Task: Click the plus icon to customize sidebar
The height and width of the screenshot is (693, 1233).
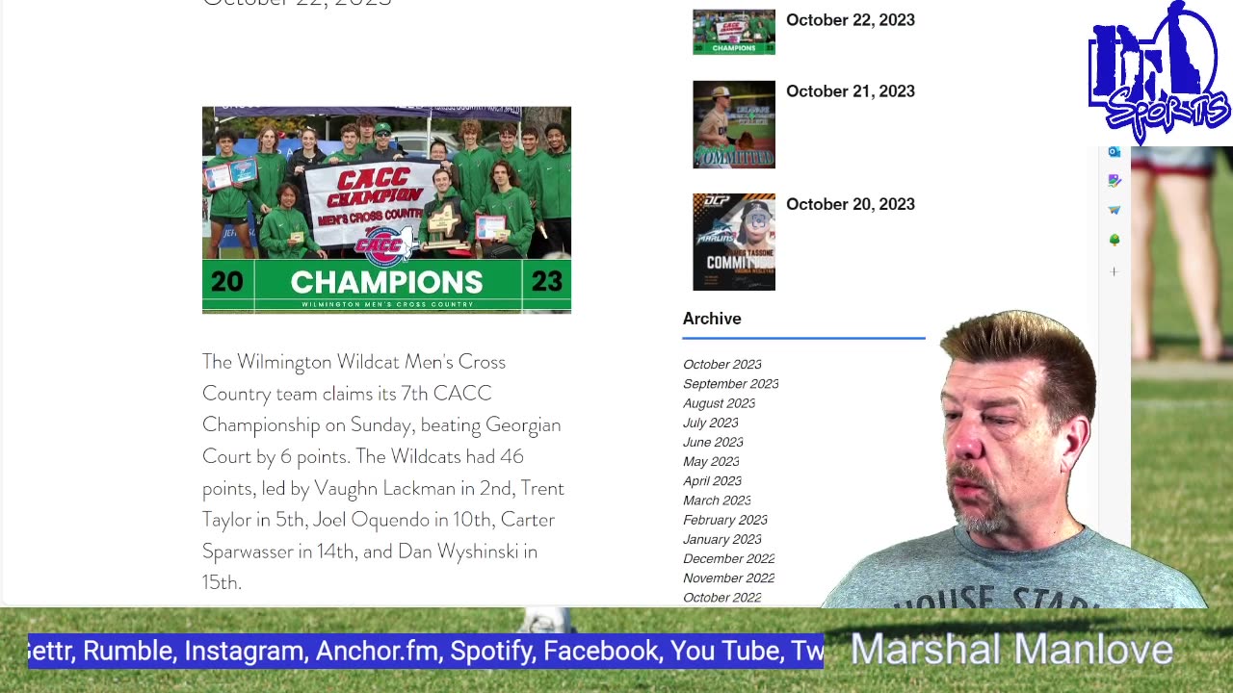Action: click(1114, 272)
